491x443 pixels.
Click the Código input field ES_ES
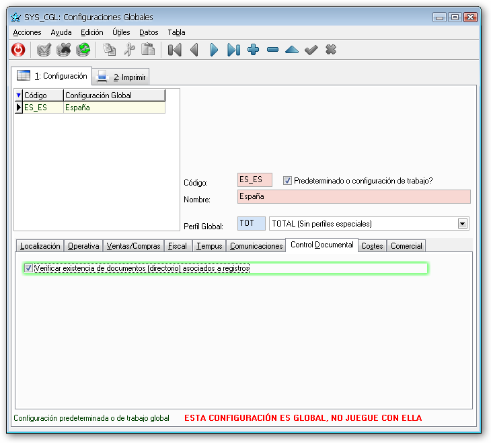[x=255, y=179]
